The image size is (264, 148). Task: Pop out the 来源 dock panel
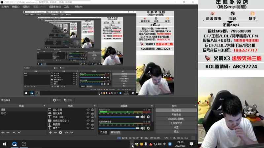[x=95, y=106]
